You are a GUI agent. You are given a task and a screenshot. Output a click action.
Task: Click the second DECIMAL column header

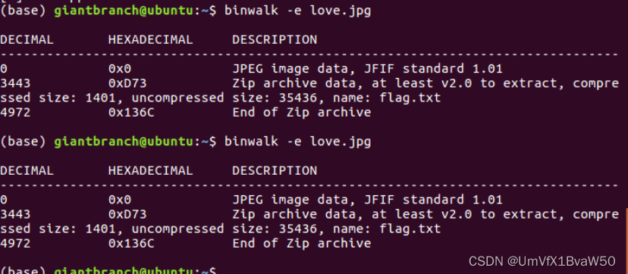[27, 170]
